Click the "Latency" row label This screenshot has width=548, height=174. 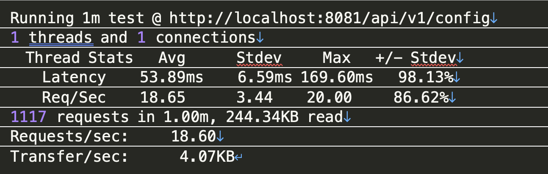click(74, 77)
